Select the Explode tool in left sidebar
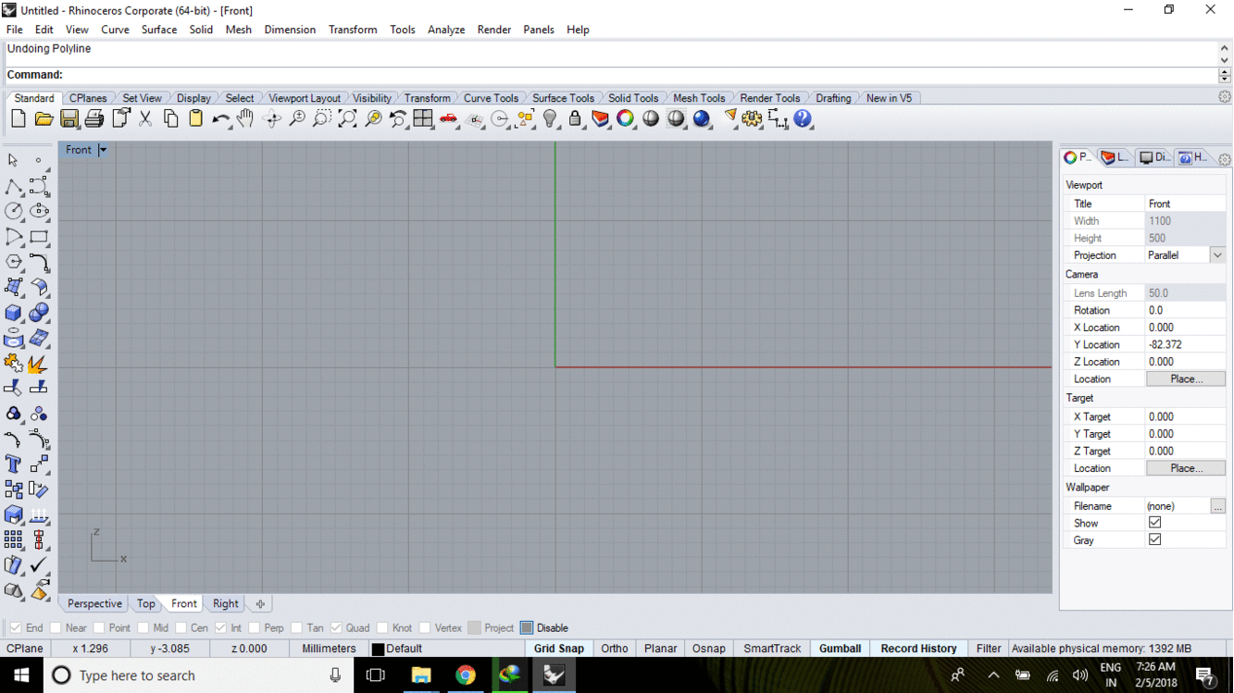The width and height of the screenshot is (1234, 693). pos(39,364)
